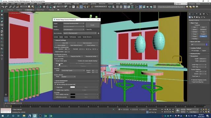Select the Unlink Selection tool

click(x=14, y=7)
